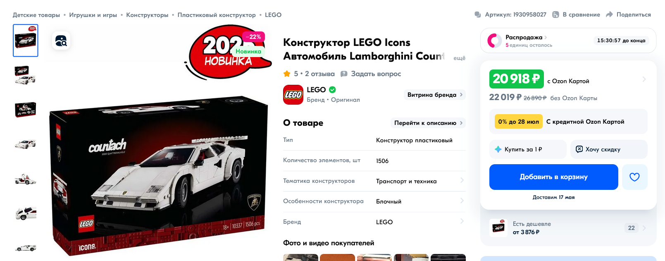Click the question icon near Задать вопрос
This screenshot has height=261, width=665.
coord(344,74)
